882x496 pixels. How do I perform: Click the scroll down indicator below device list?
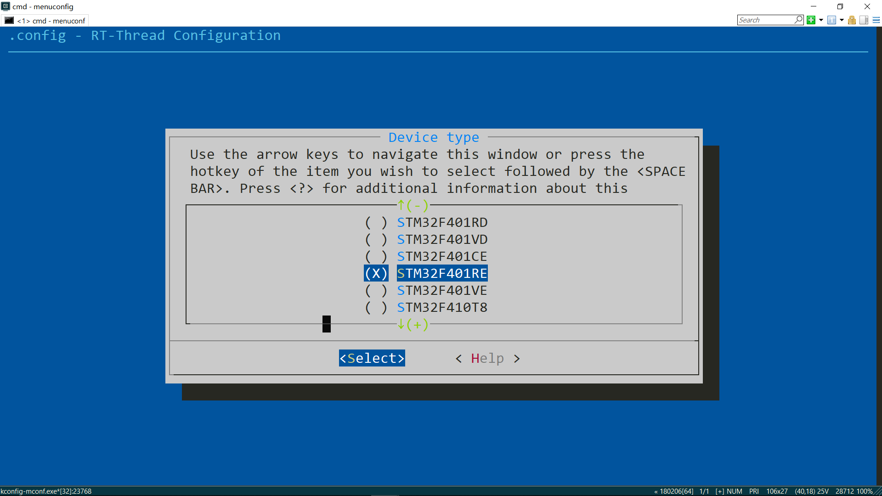point(413,325)
